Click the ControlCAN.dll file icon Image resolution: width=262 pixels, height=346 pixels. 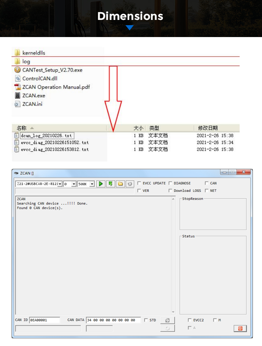click(17, 78)
